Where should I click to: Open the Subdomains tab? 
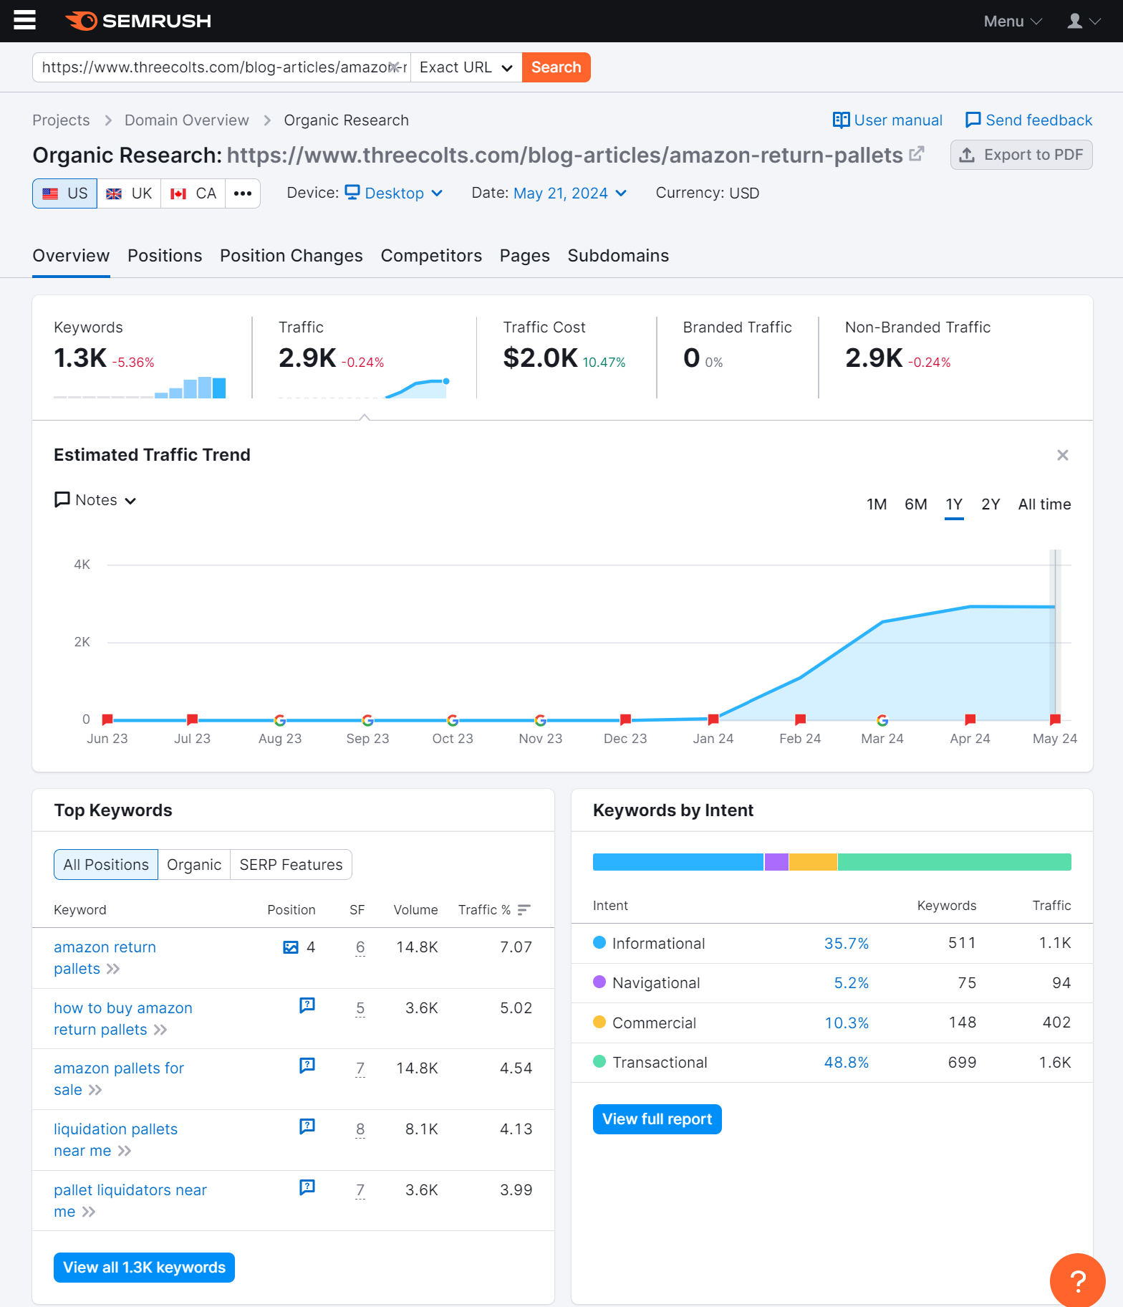click(x=618, y=256)
